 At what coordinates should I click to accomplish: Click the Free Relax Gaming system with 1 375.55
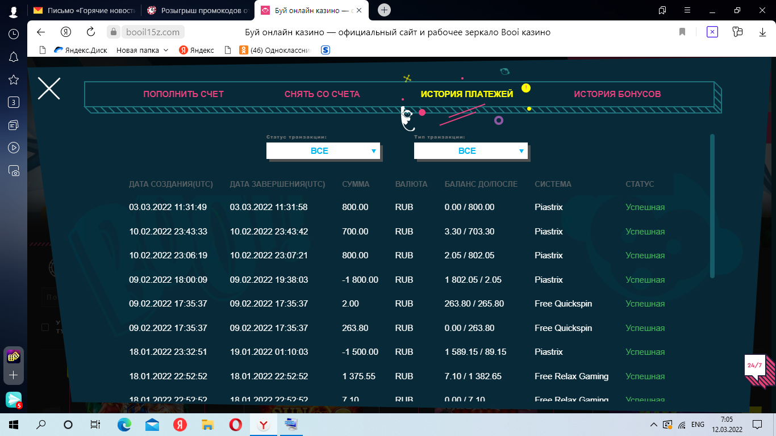click(571, 376)
